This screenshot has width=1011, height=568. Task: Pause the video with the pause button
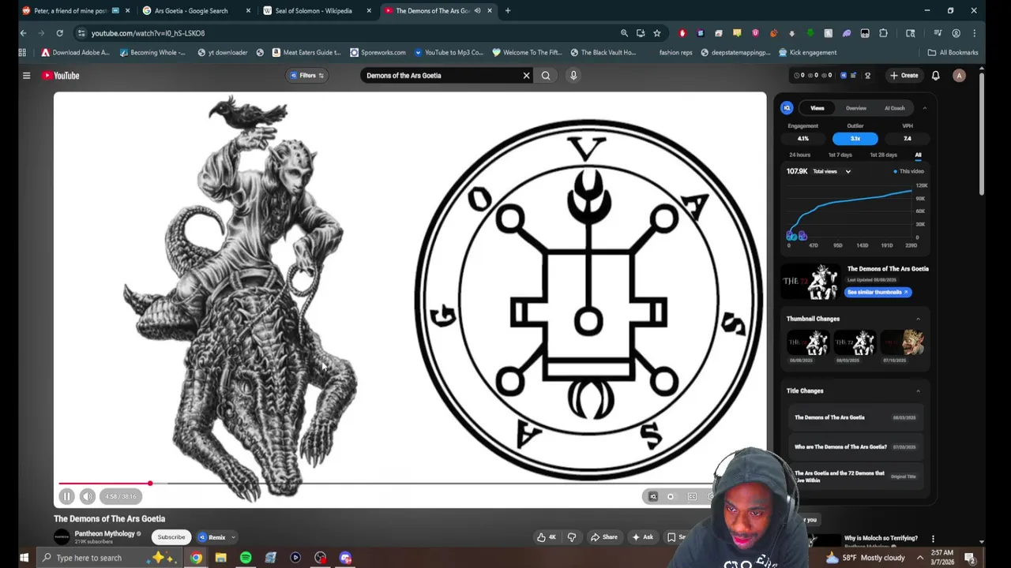tap(66, 496)
